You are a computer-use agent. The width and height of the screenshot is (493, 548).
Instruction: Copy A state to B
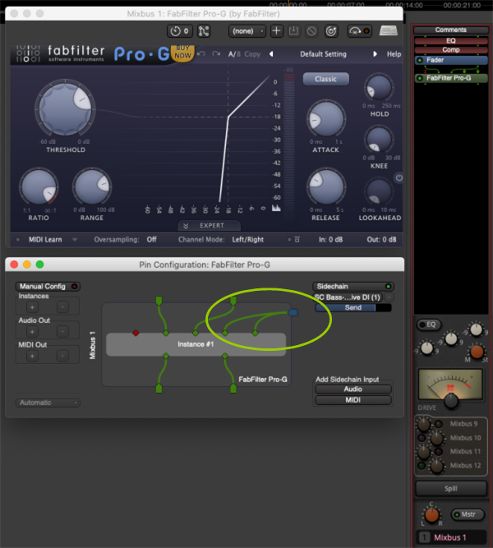252,54
